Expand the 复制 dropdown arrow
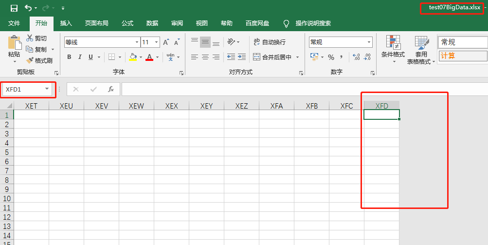The image size is (488, 245). point(53,50)
